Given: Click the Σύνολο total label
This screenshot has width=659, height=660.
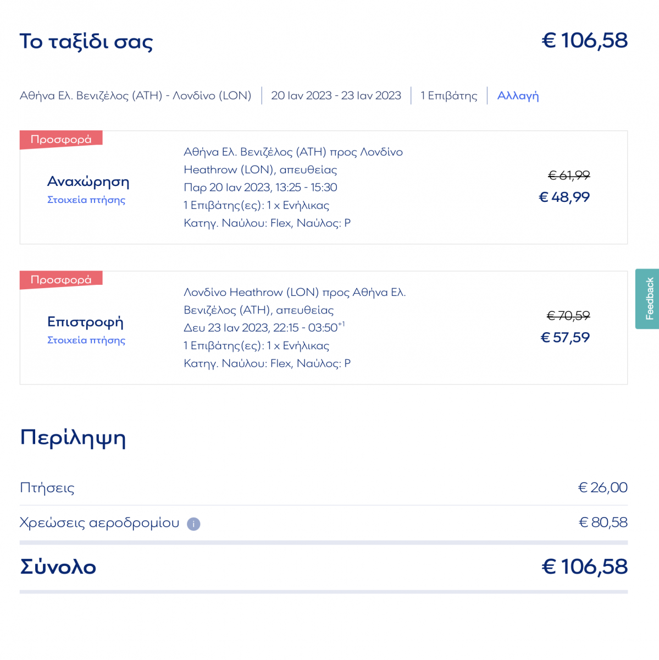Looking at the screenshot, I should 58,567.
